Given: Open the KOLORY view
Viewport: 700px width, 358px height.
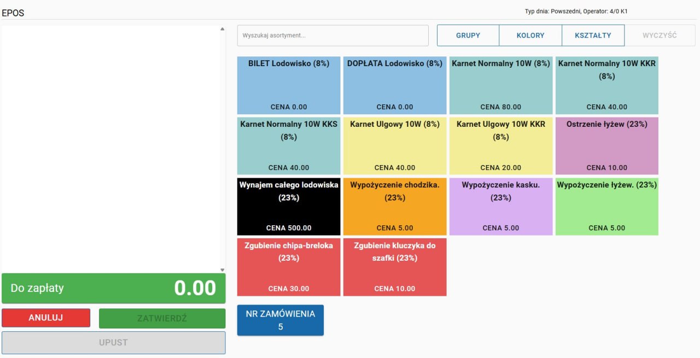Looking at the screenshot, I should pos(530,35).
